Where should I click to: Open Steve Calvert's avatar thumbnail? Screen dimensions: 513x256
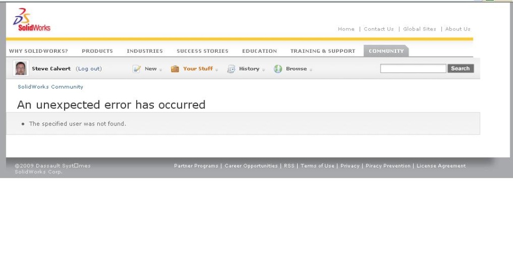point(21,69)
